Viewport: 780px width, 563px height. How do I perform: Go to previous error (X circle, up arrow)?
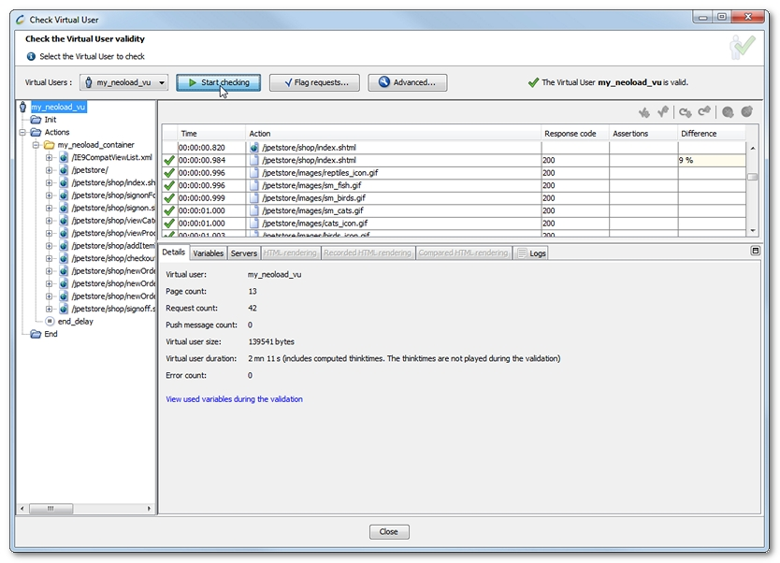[746, 112]
